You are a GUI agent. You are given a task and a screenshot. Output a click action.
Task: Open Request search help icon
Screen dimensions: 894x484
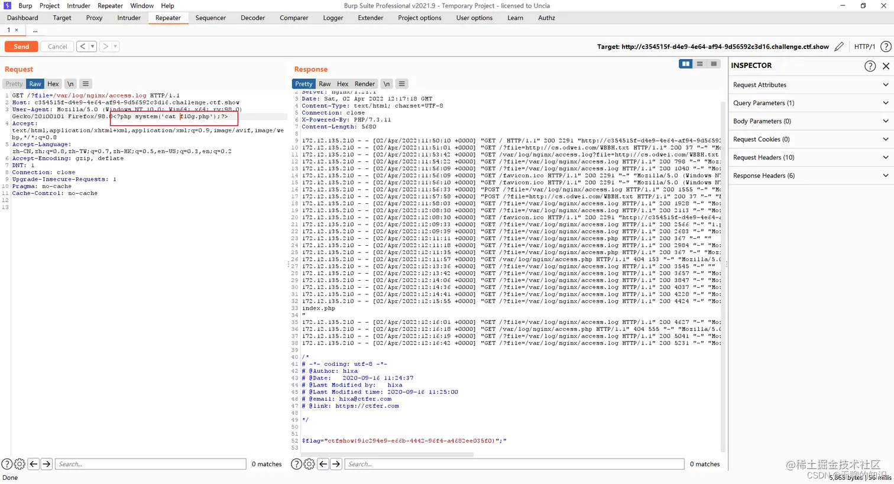point(7,464)
